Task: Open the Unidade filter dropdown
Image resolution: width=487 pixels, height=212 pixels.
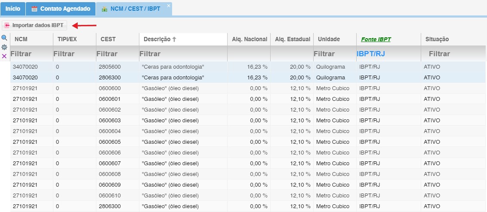Action: coord(335,54)
